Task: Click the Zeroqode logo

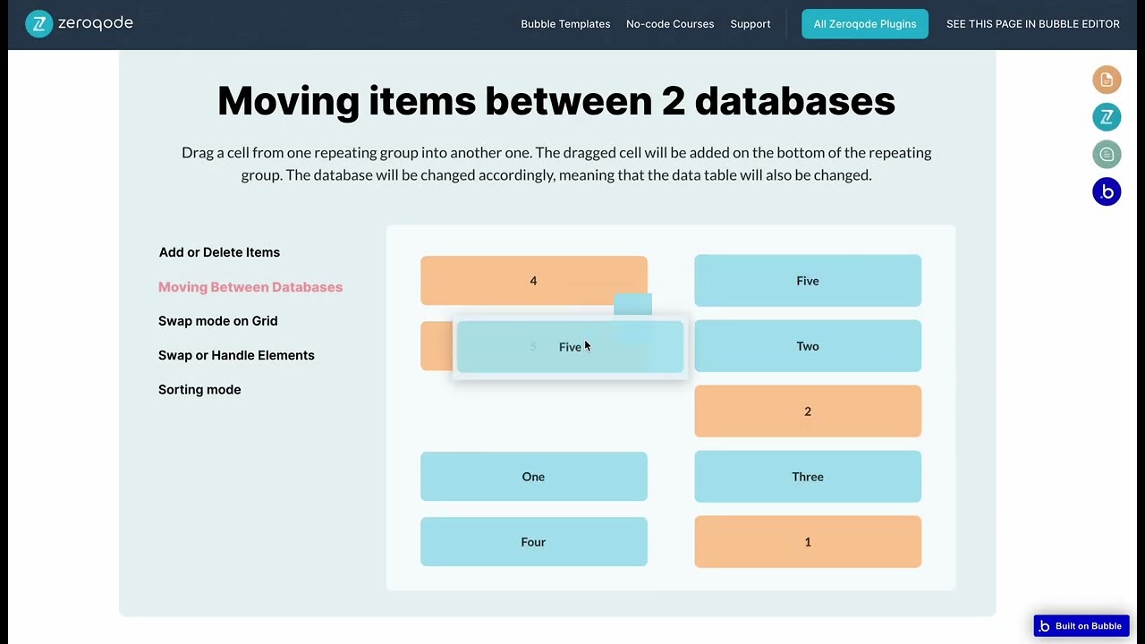Action: pos(80,24)
